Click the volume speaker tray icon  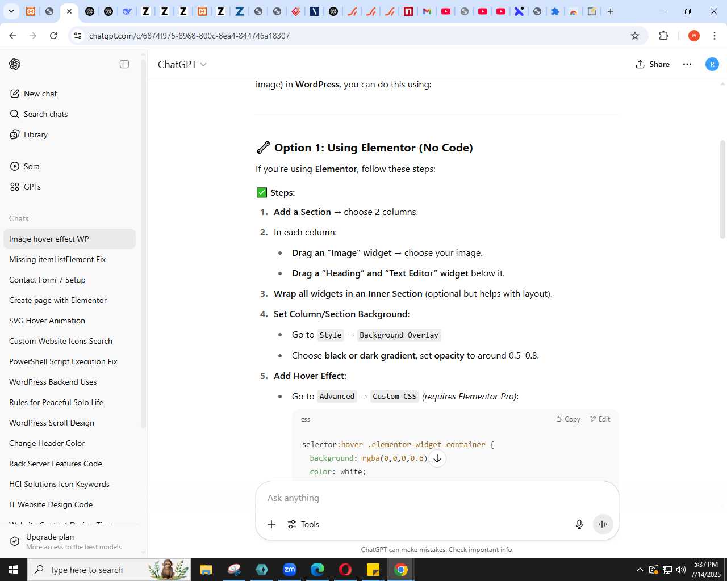coord(681,570)
